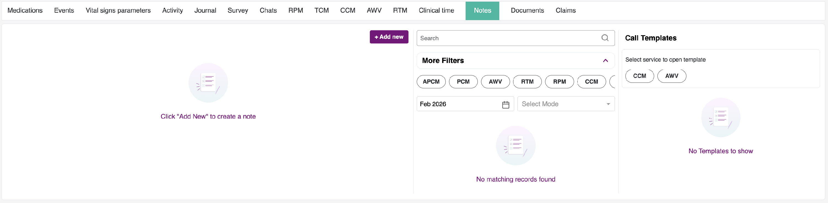Screen dimensions: 828x203
Task: Toggle the APCM filter chip
Action: pos(431,82)
